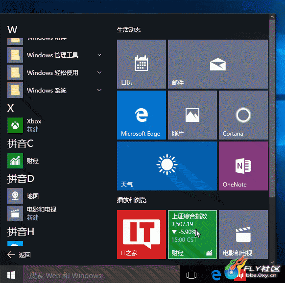The width and height of the screenshot is (285, 283).
Task: Open Task View on the taskbar
Action: [x=191, y=275]
